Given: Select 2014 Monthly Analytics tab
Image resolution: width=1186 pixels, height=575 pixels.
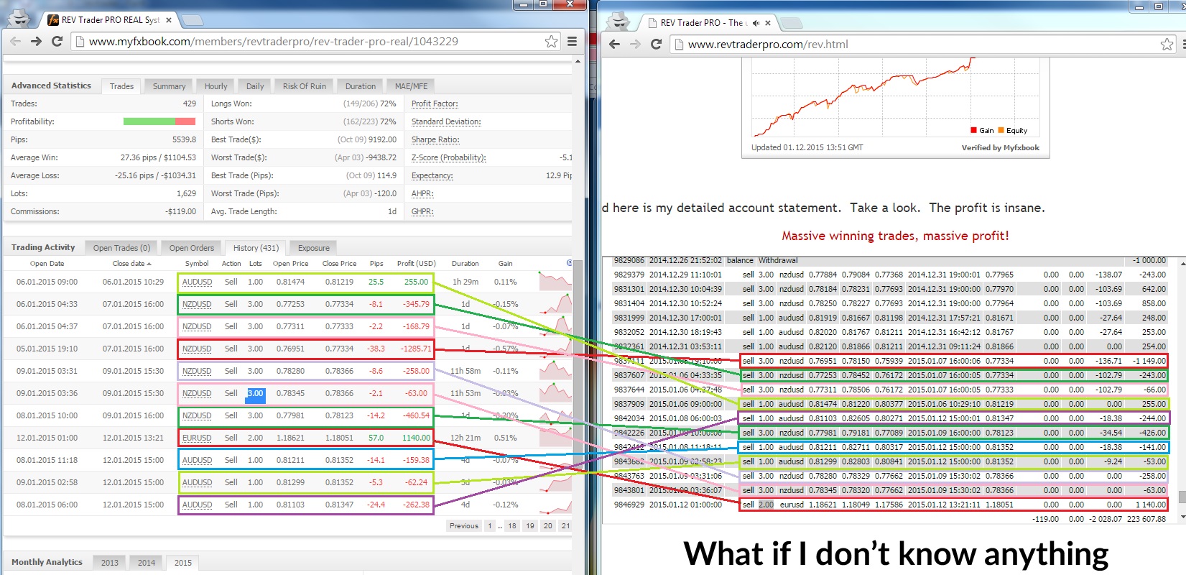Looking at the screenshot, I should [x=147, y=563].
